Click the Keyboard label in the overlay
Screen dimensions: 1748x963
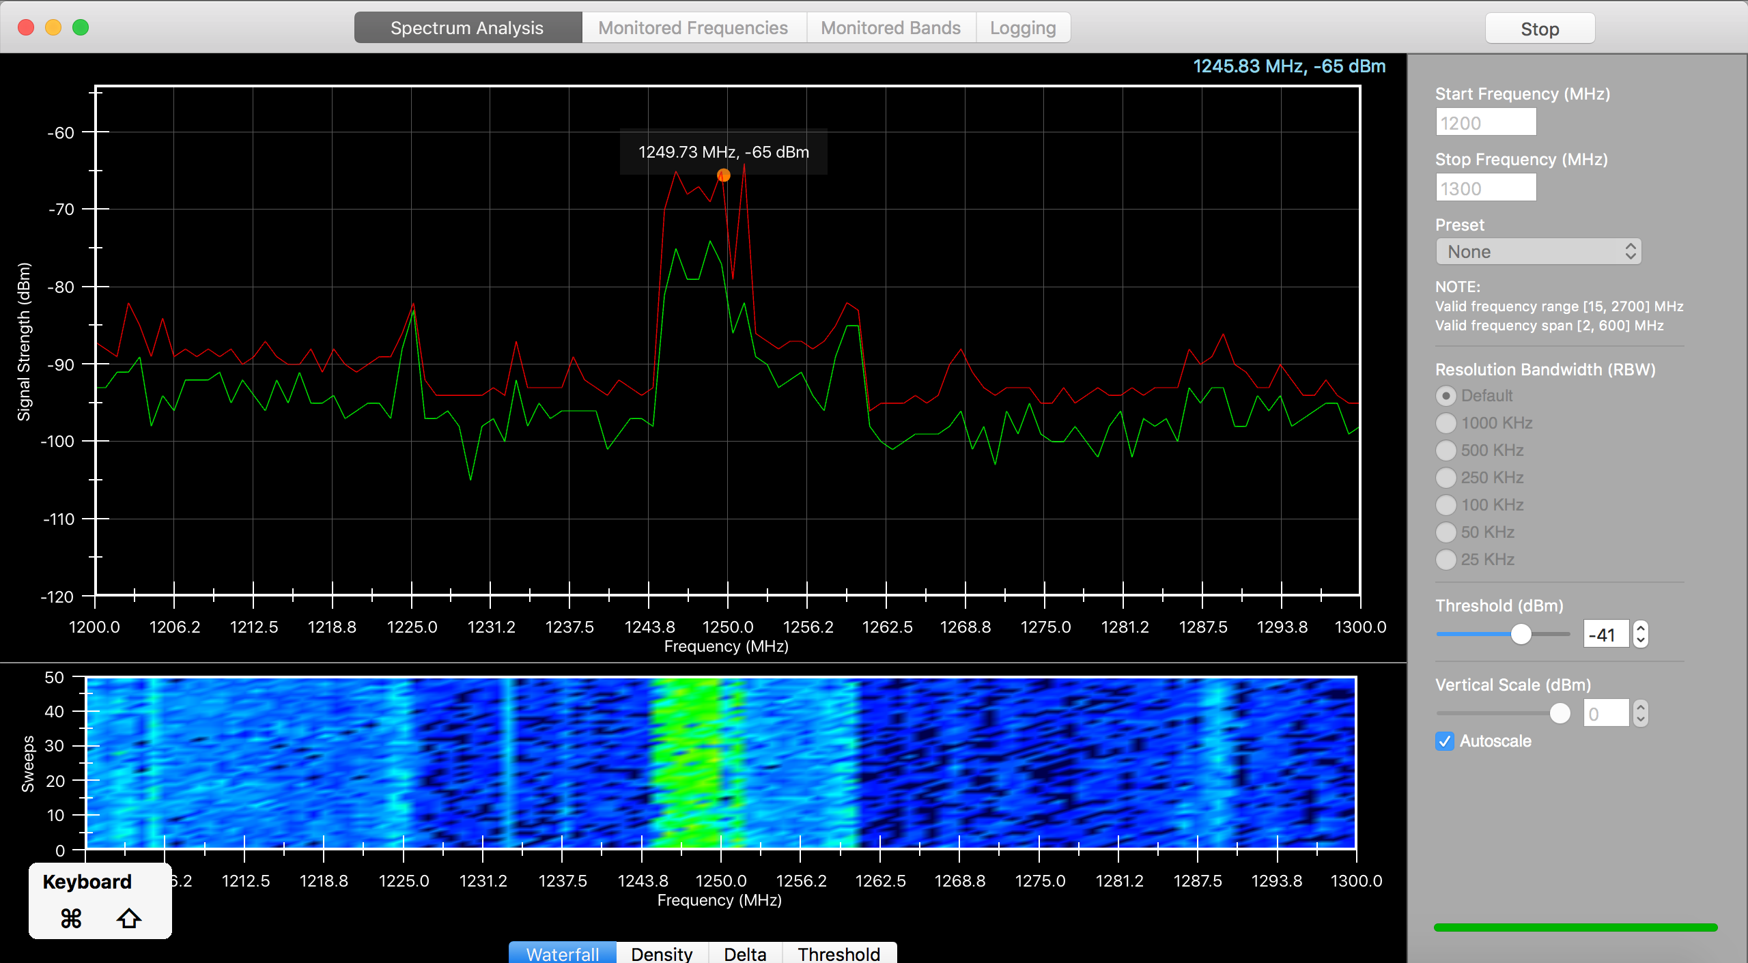click(x=87, y=882)
